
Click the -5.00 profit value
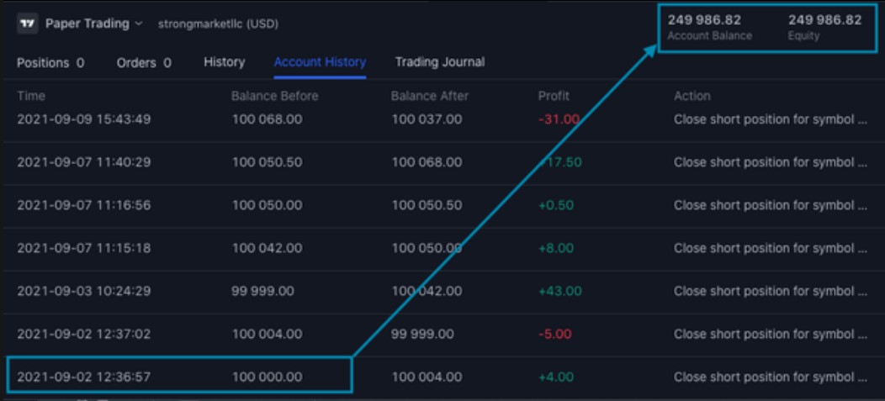click(555, 334)
